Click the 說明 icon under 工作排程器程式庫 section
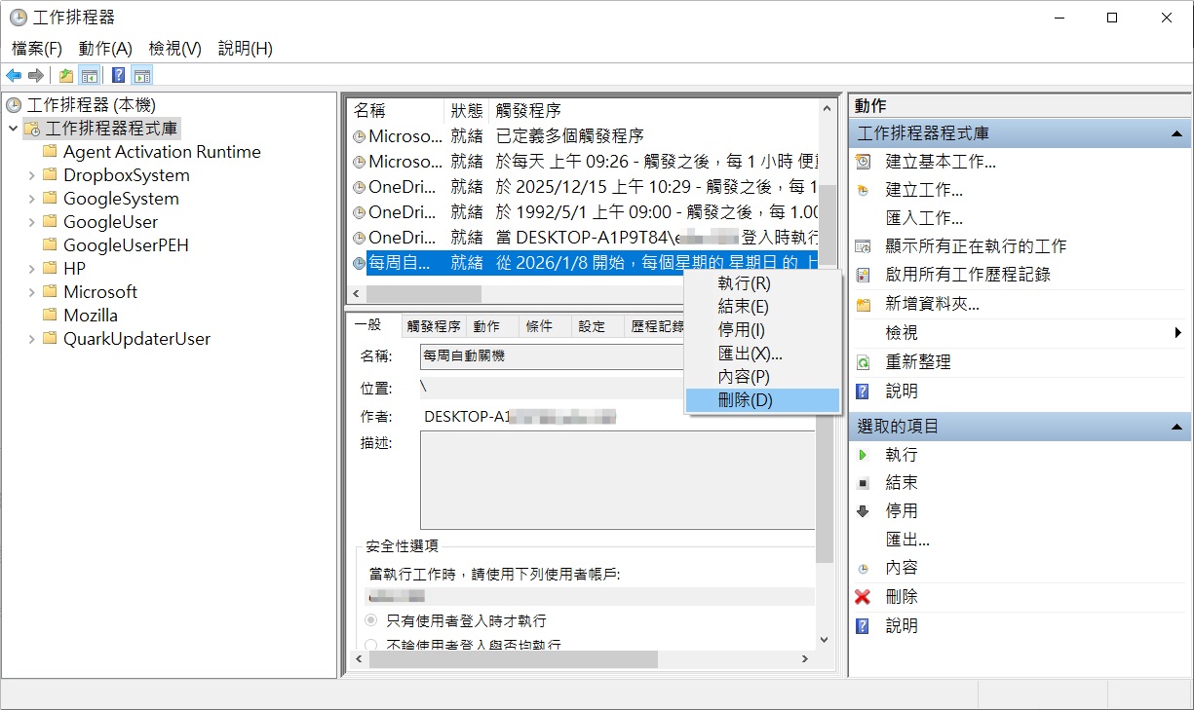 point(863,391)
